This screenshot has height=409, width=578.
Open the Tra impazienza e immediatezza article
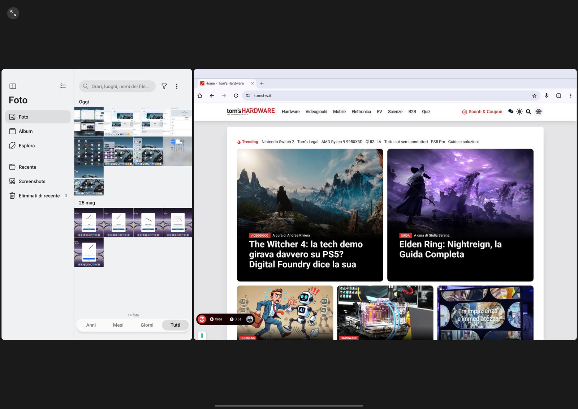click(486, 313)
